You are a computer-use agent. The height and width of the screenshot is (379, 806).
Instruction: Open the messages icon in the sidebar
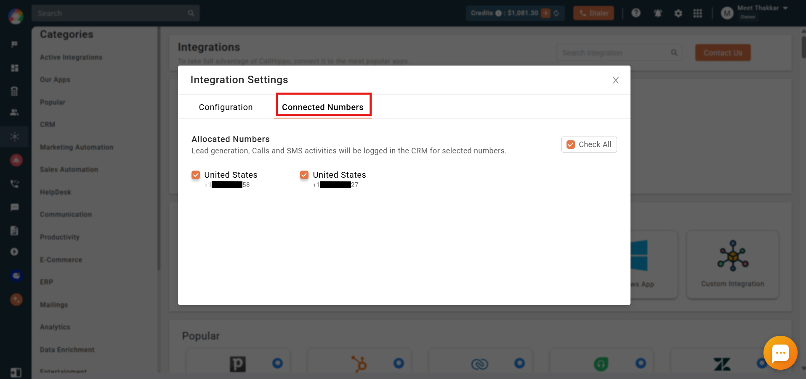(x=15, y=207)
